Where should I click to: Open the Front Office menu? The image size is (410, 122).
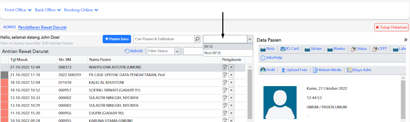click(x=18, y=10)
